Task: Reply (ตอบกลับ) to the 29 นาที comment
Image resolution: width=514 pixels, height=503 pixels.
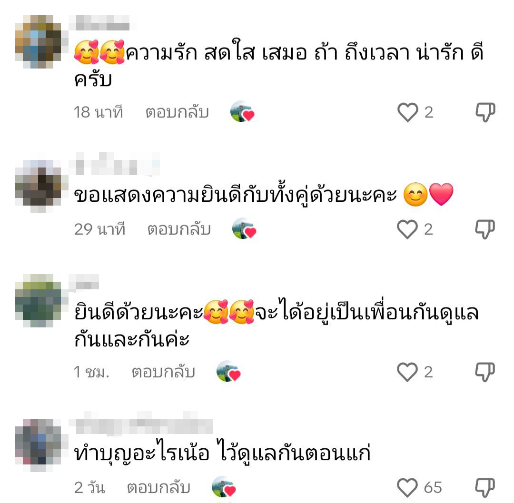Action: tap(179, 229)
